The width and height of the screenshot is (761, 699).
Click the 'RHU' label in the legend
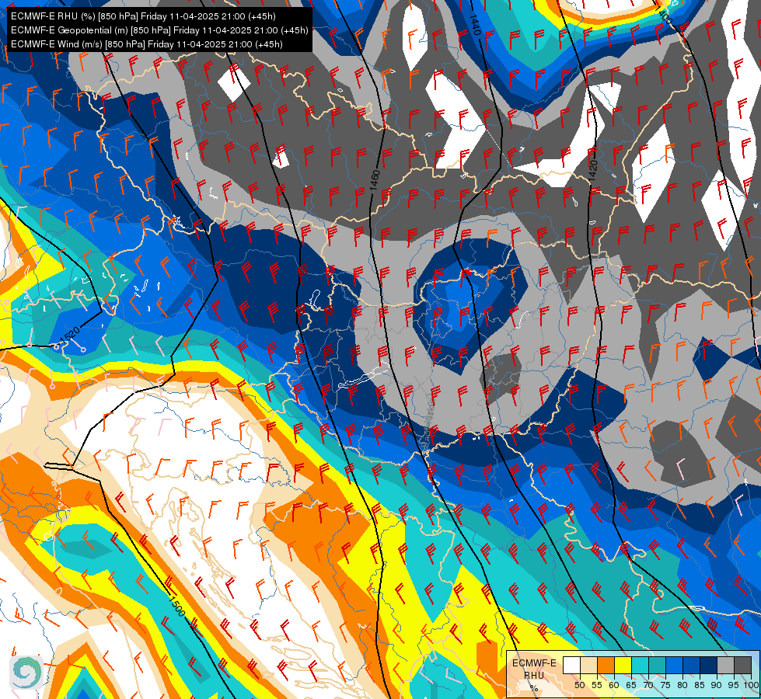534,675
